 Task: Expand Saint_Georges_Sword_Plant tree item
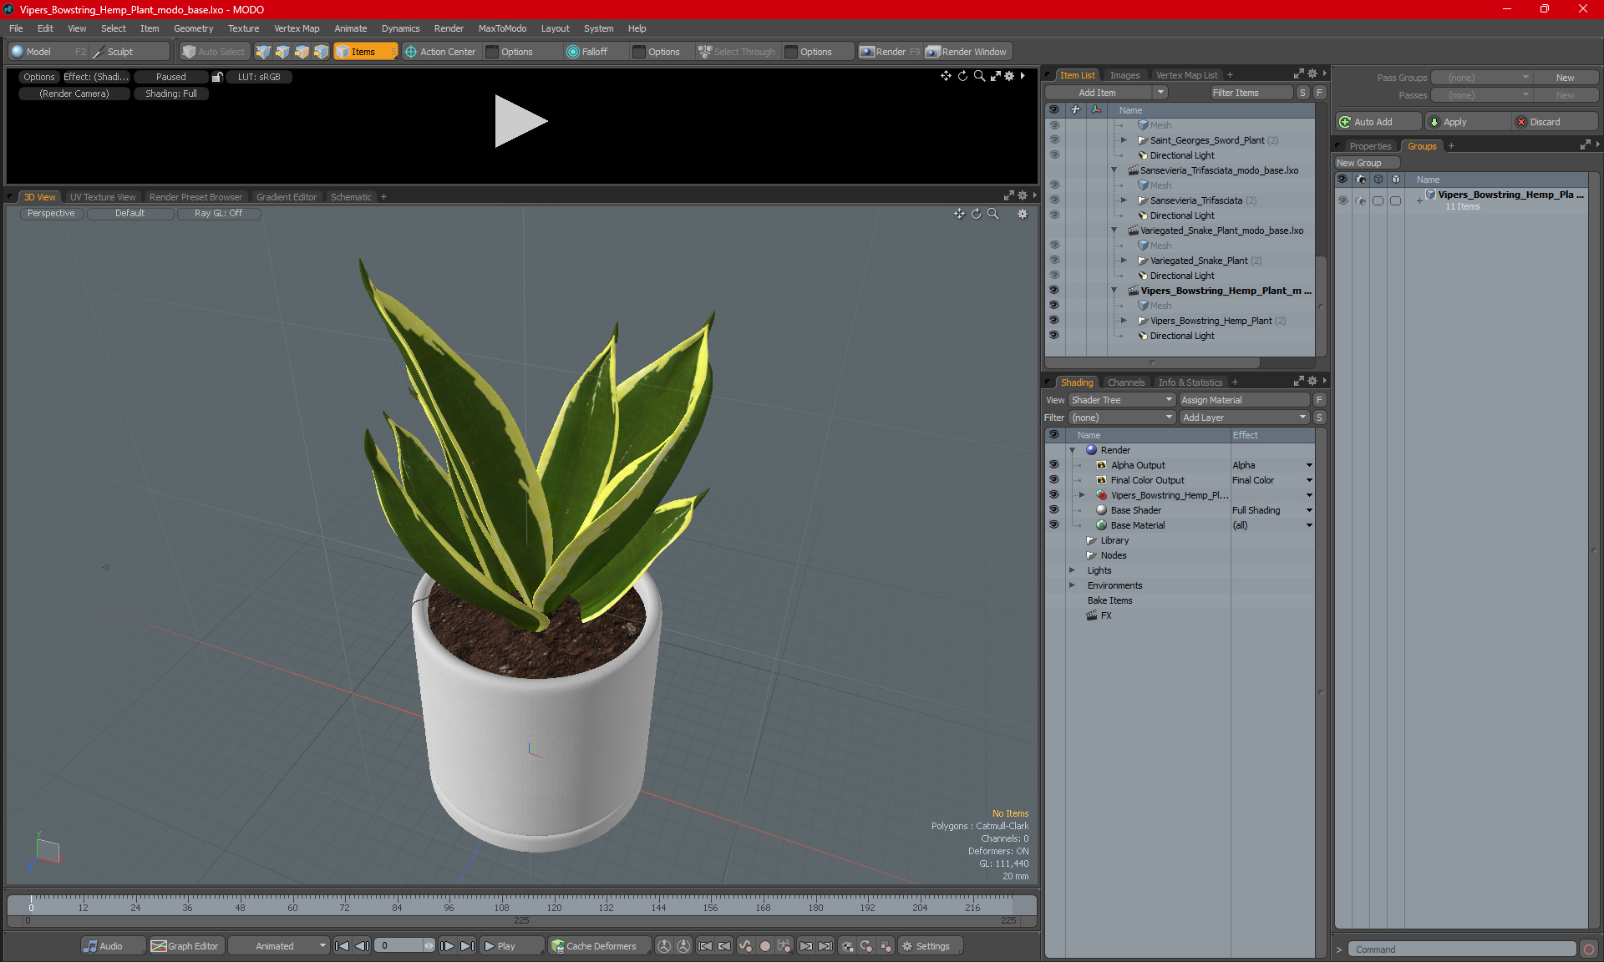[x=1124, y=140]
